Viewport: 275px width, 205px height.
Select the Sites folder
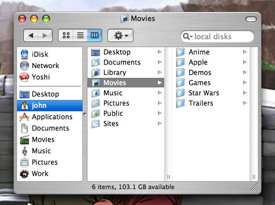click(126, 124)
